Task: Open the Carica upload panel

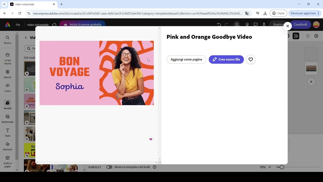Action: (8, 88)
